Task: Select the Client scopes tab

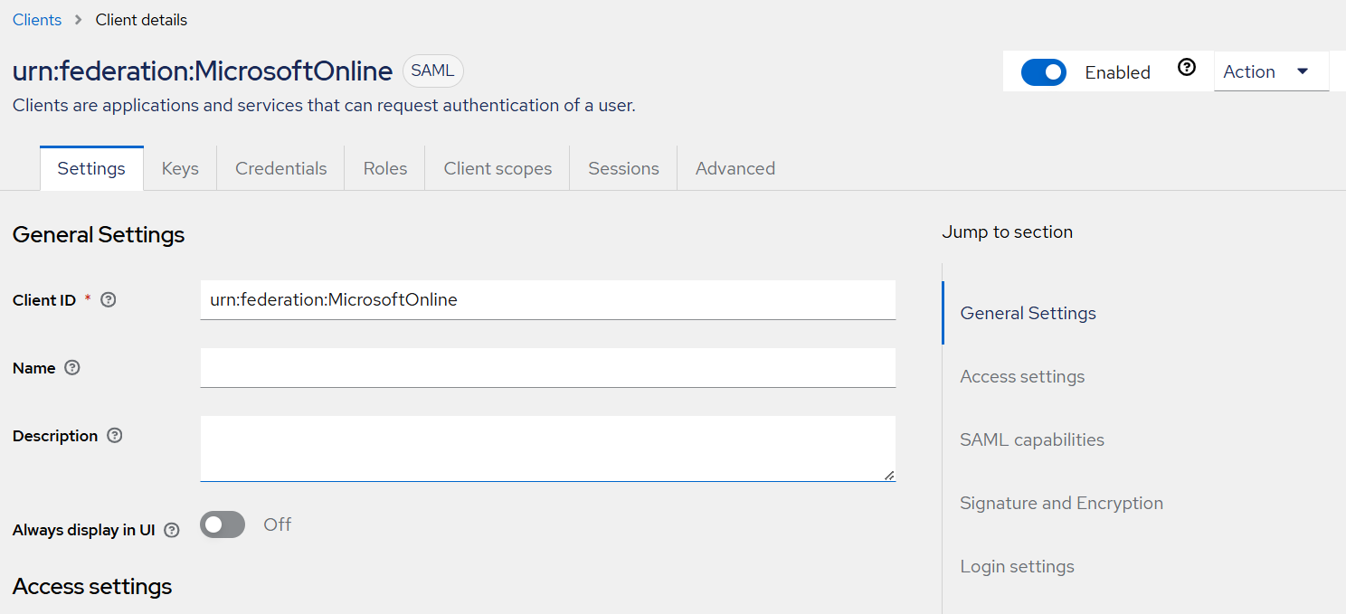Action: tap(498, 168)
